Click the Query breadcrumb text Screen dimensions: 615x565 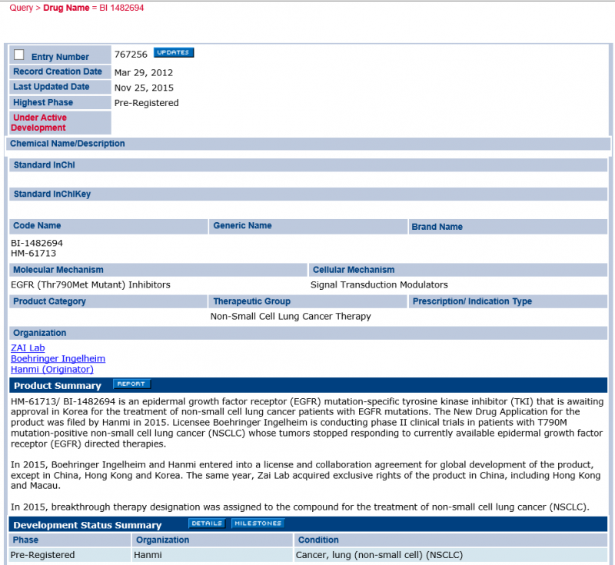22,8
